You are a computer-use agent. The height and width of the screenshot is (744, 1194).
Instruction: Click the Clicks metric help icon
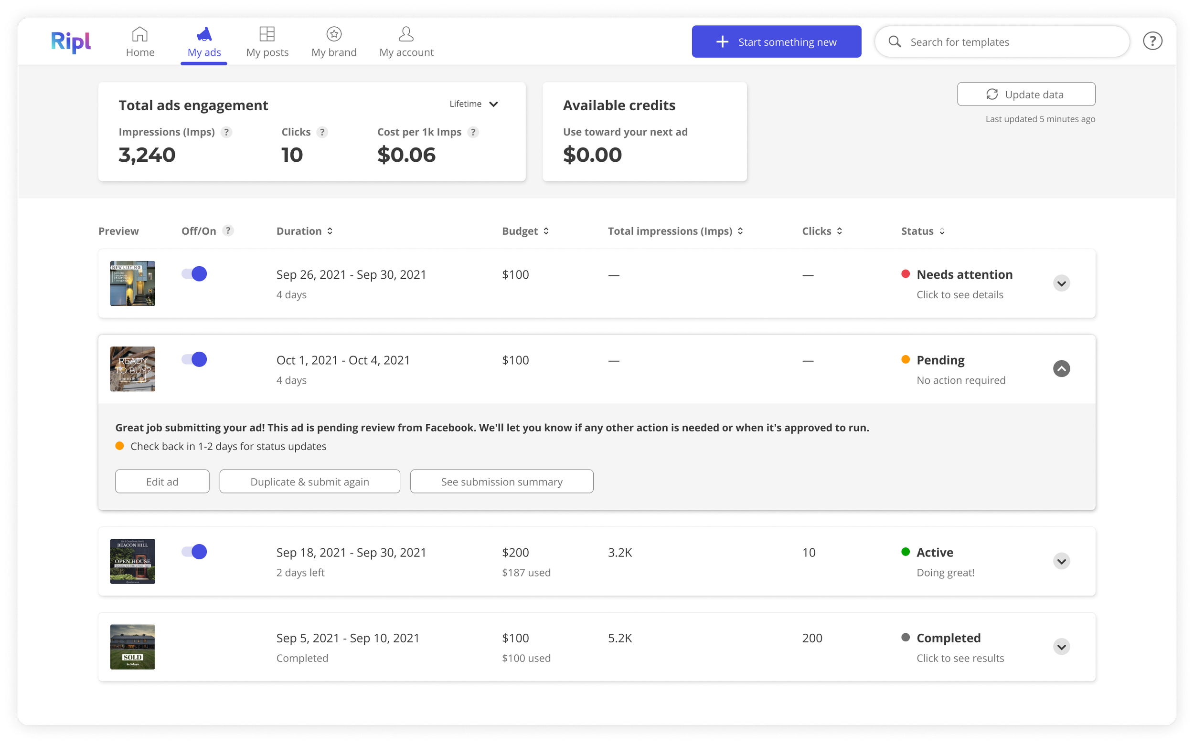coord(322,132)
